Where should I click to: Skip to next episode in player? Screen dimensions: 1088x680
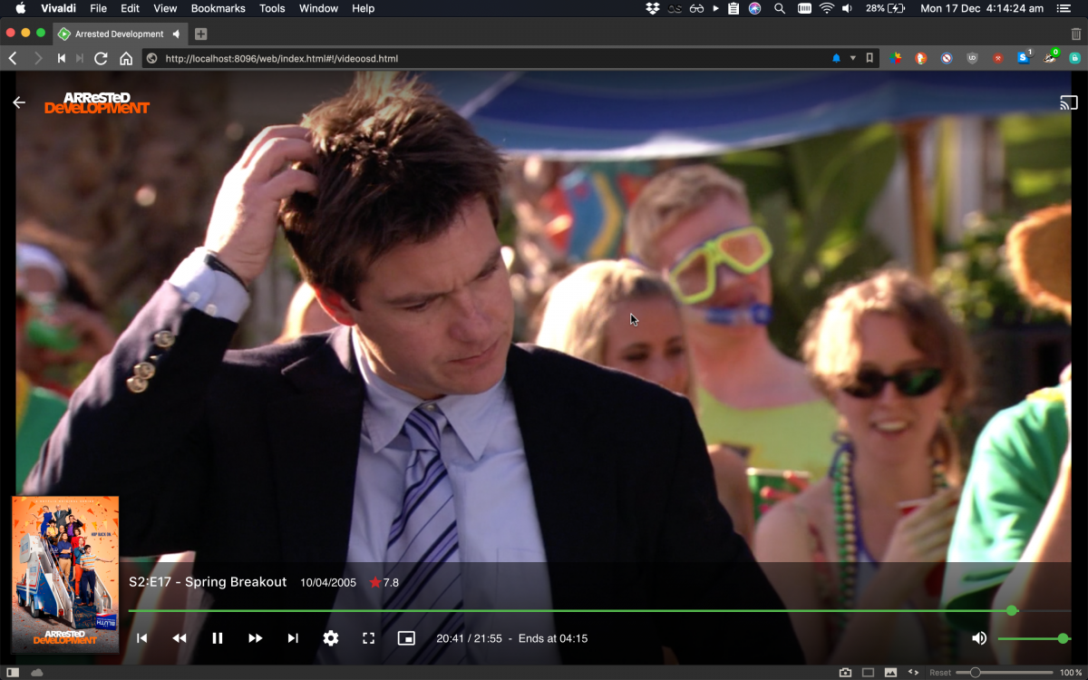coord(293,638)
